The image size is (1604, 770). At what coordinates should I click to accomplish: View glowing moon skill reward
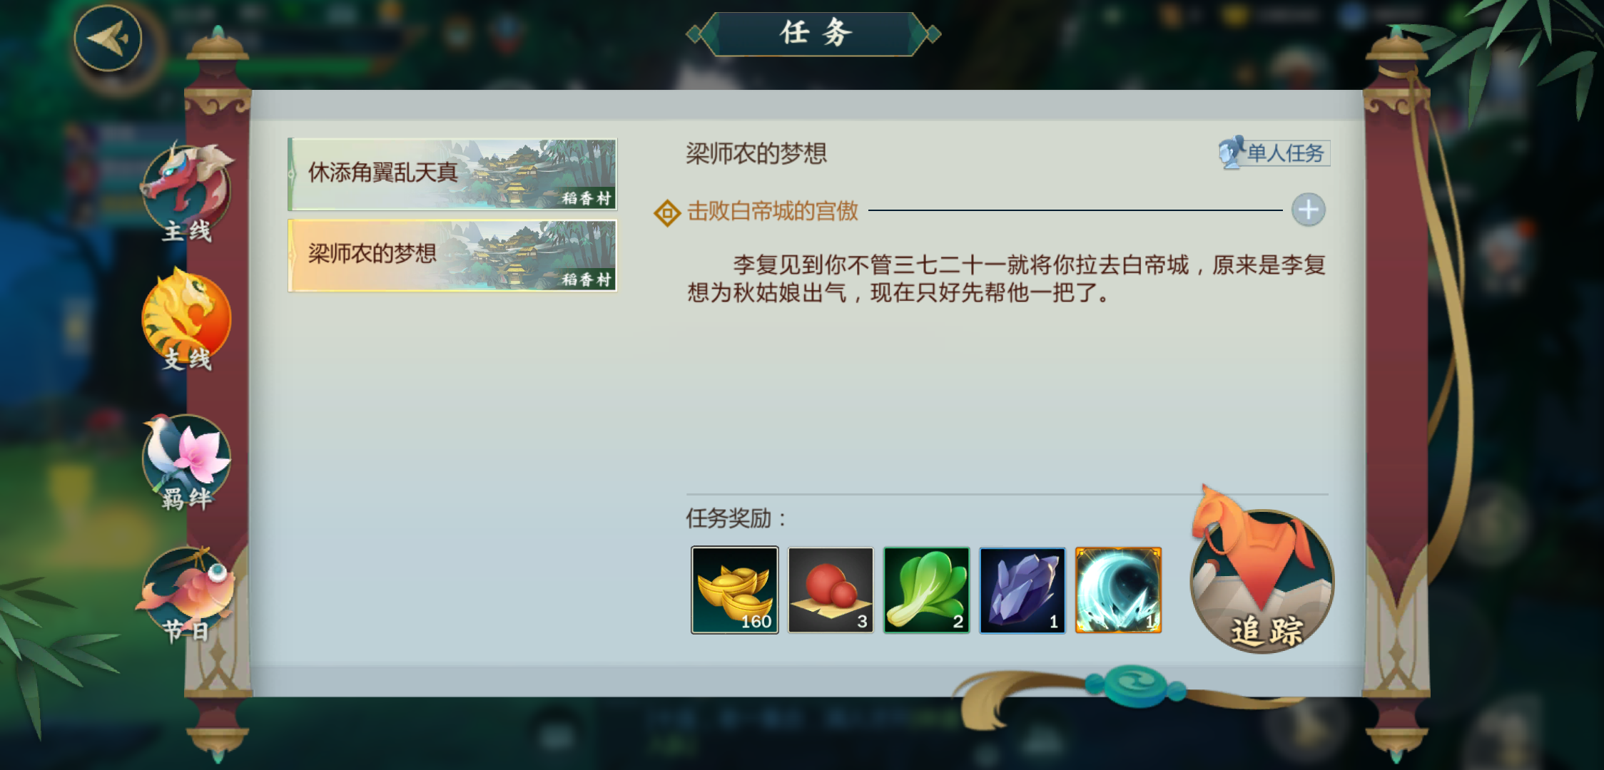point(1118,590)
